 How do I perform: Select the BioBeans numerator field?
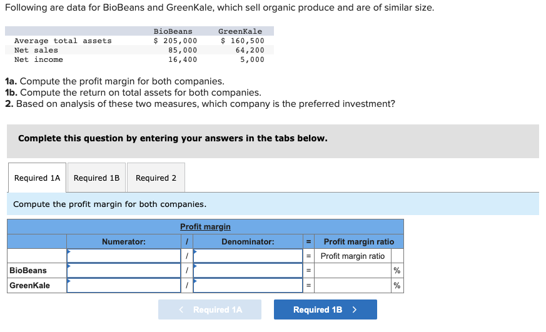pyautogui.click(x=124, y=270)
